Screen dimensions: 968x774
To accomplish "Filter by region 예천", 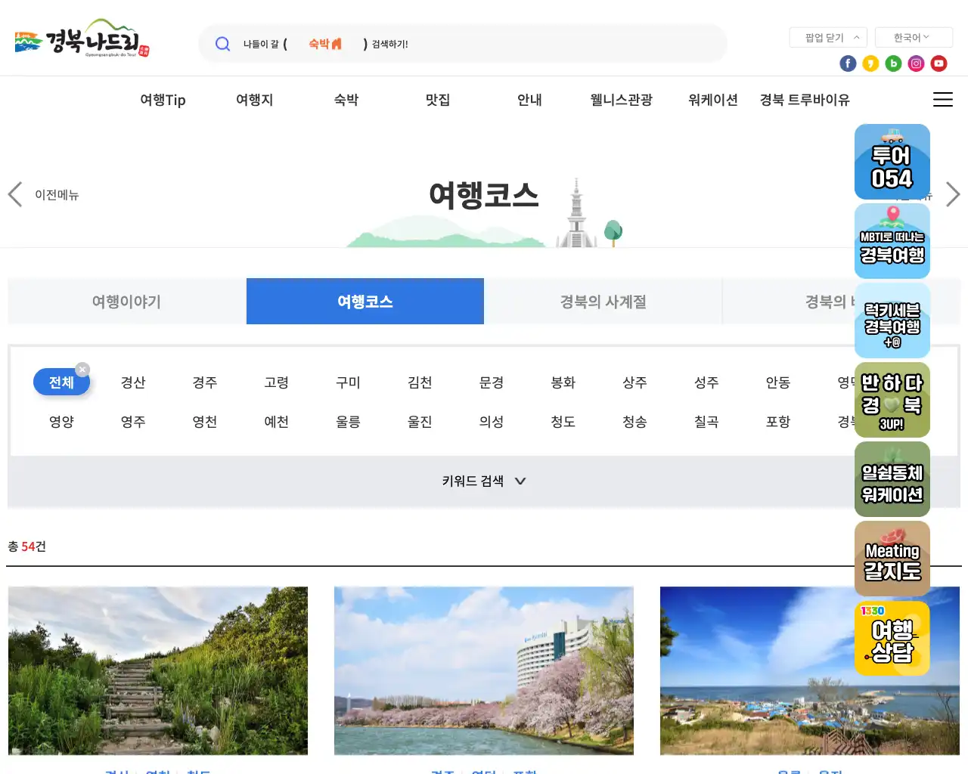I will click(x=277, y=422).
